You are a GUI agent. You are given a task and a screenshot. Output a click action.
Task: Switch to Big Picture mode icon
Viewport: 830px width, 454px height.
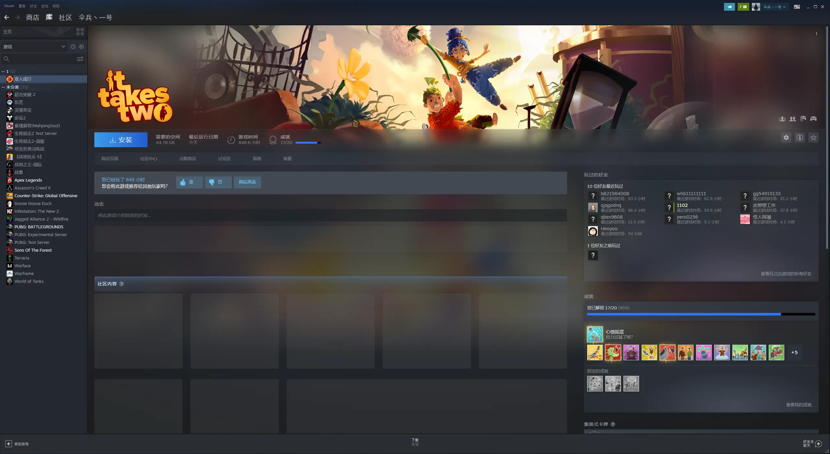coord(797,6)
